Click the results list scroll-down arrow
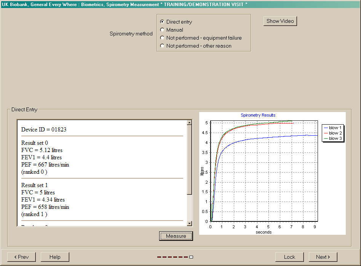Image resolution: width=361 pixels, height=266 pixels. [189, 223]
